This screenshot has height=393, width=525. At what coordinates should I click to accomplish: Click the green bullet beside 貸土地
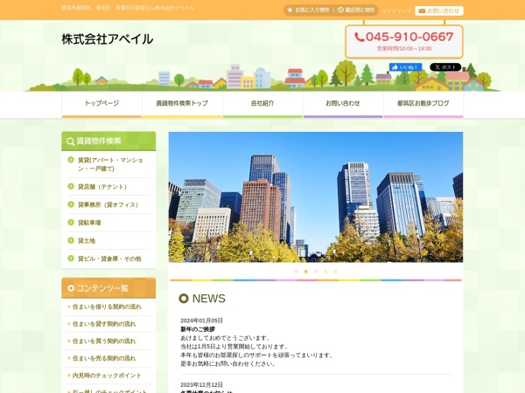(71, 240)
